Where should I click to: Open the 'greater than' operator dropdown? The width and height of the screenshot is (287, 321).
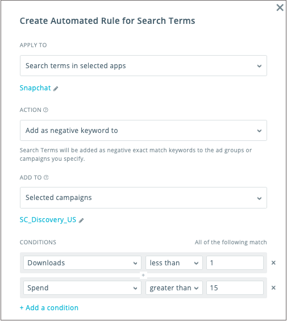coord(174,287)
